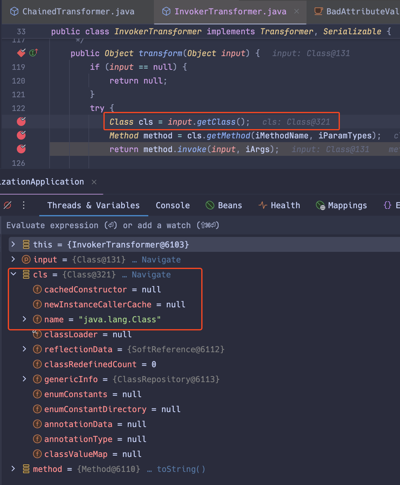The height and width of the screenshot is (485, 400).
Task: Click the Java class icon on InvokerTransformer.java tab
Action: point(166,11)
